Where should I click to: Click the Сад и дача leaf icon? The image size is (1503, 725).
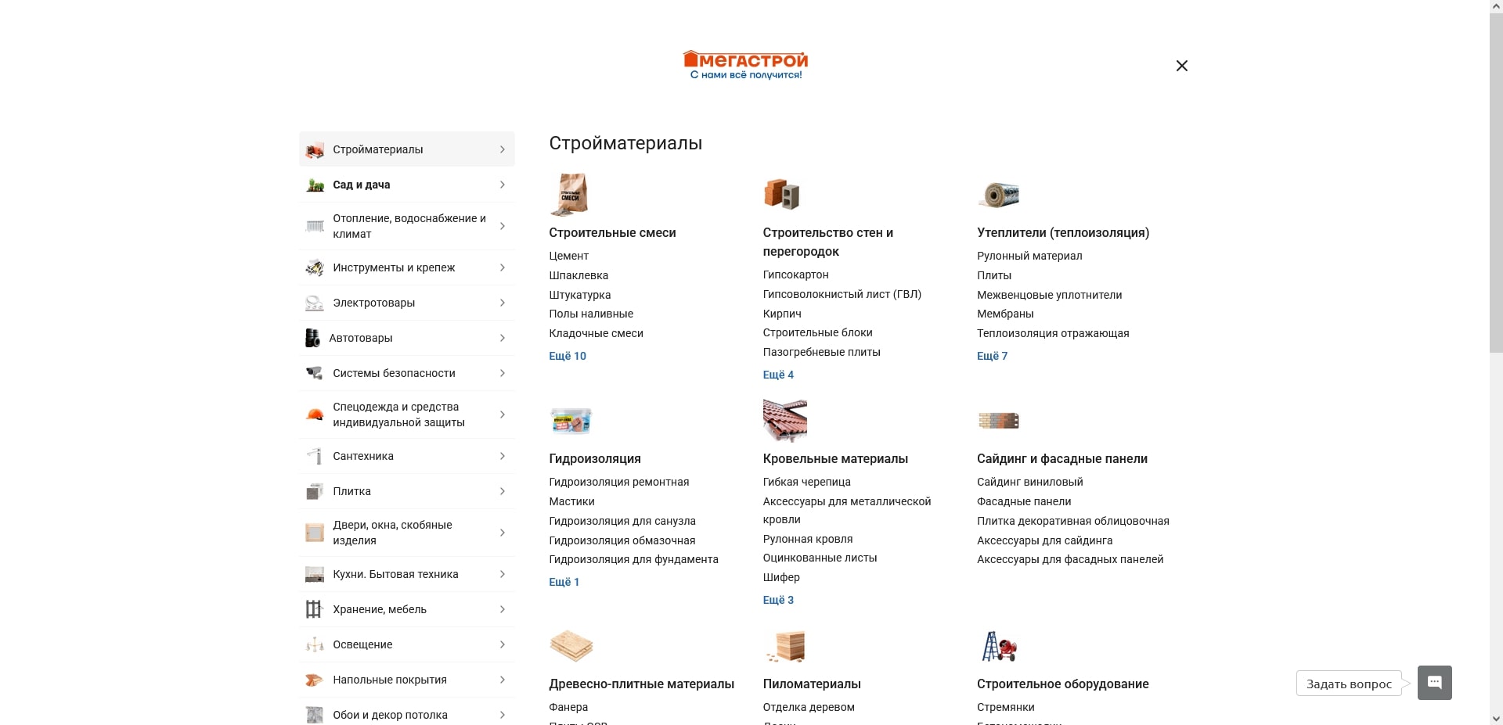pos(315,185)
